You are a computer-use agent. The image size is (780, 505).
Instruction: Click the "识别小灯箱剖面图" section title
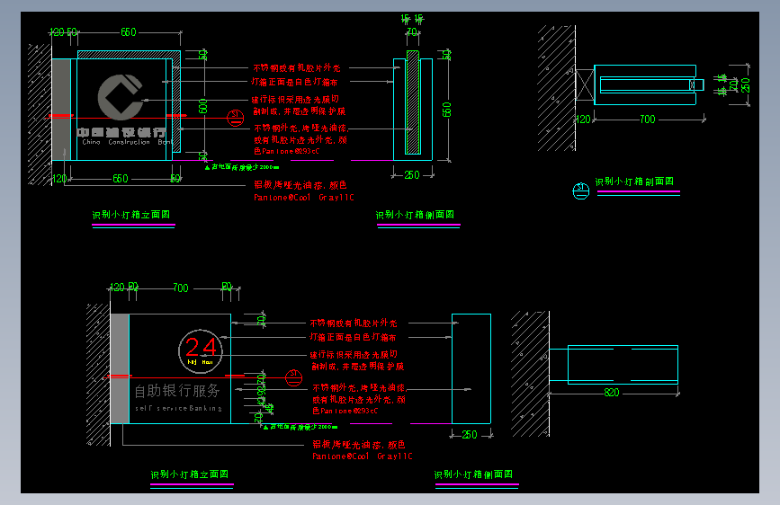(x=634, y=182)
